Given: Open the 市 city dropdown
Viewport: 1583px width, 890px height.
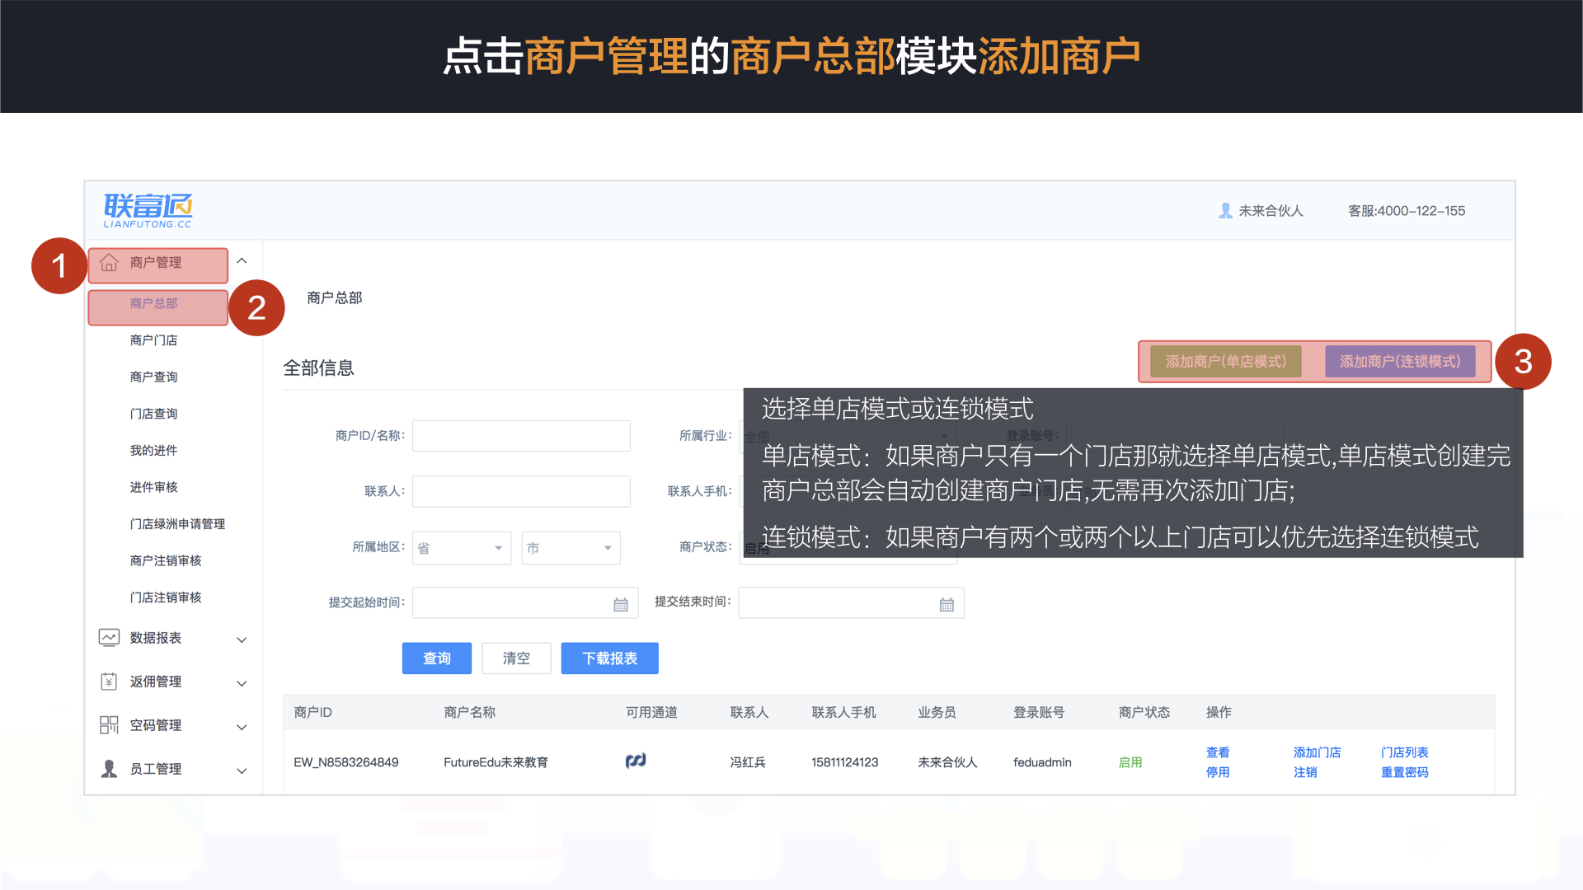Looking at the screenshot, I should pos(571,548).
